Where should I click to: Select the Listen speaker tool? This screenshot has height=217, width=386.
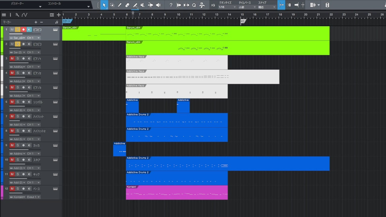158,5
